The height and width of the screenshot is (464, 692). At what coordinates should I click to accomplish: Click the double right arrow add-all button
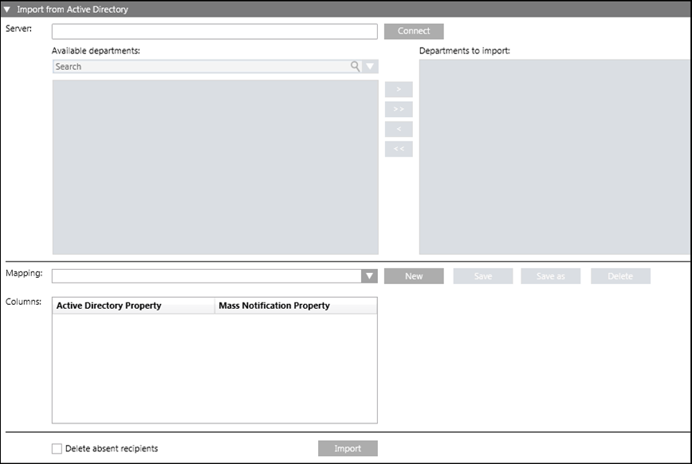(x=399, y=110)
